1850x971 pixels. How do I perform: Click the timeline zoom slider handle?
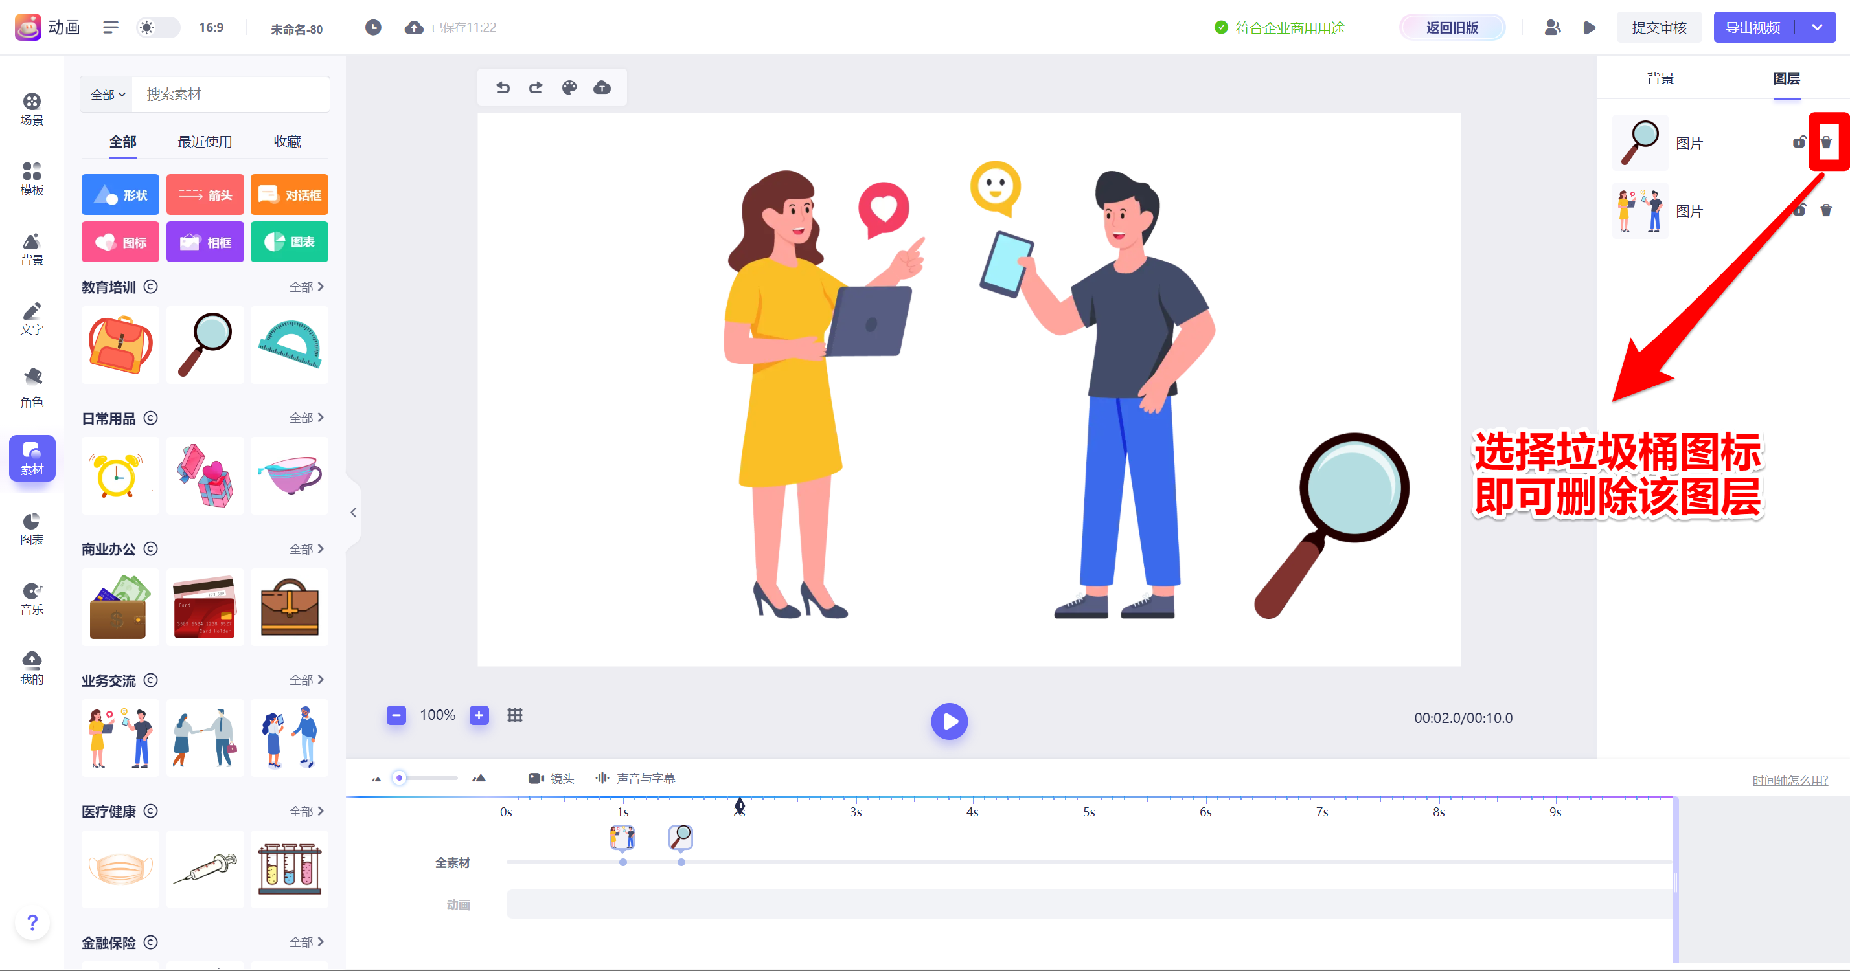tap(400, 778)
